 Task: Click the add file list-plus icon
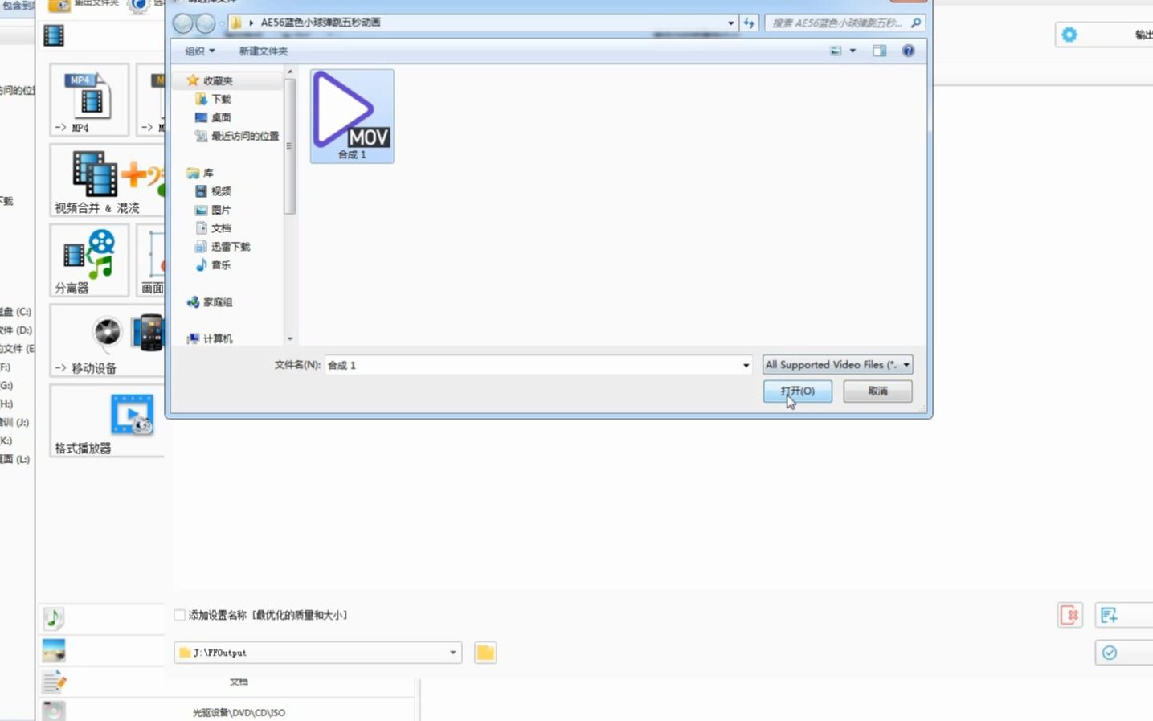click(x=1110, y=616)
